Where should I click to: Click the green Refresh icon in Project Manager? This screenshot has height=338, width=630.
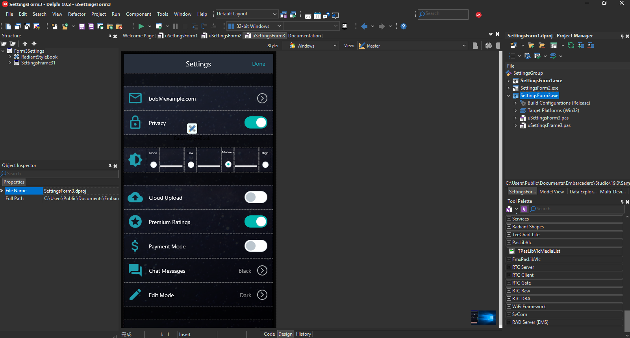tap(571, 45)
